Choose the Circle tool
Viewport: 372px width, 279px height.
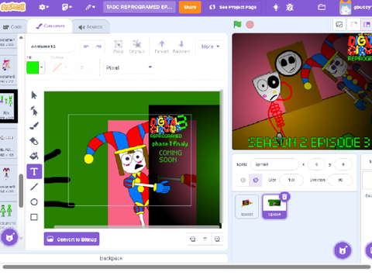(34, 201)
